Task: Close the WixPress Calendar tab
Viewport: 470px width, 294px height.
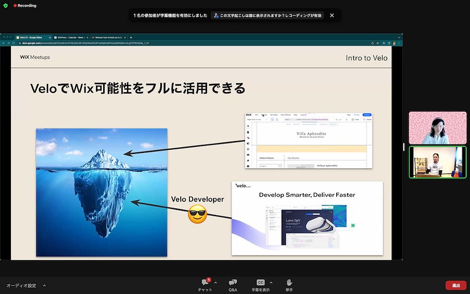Action: pyautogui.click(x=87, y=37)
